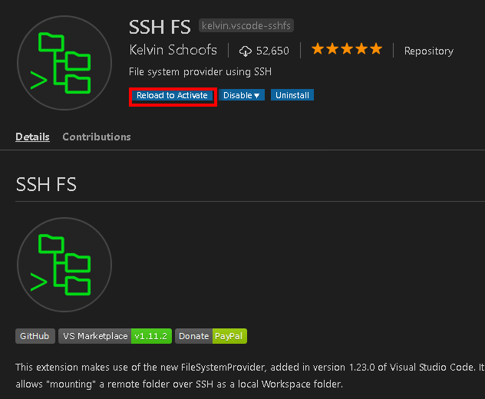
Task: Open the Kelvin Schoofs publisher link
Action: point(173,50)
